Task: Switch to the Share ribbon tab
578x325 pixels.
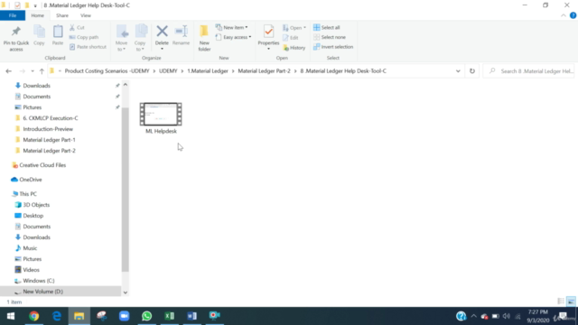Action: point(62,15)
